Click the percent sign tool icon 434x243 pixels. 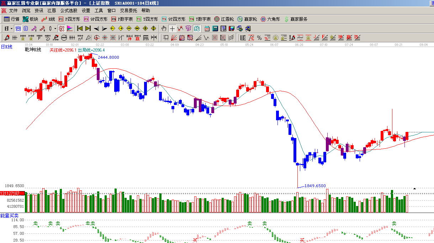point(259,38)
